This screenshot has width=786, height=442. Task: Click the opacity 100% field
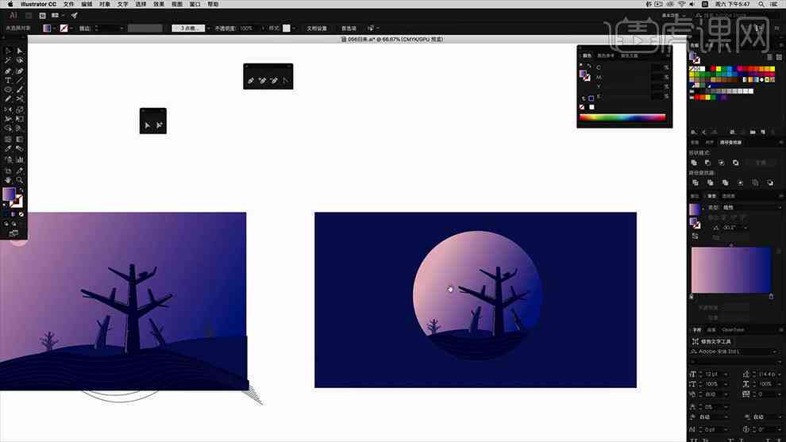tap(249, 29)
